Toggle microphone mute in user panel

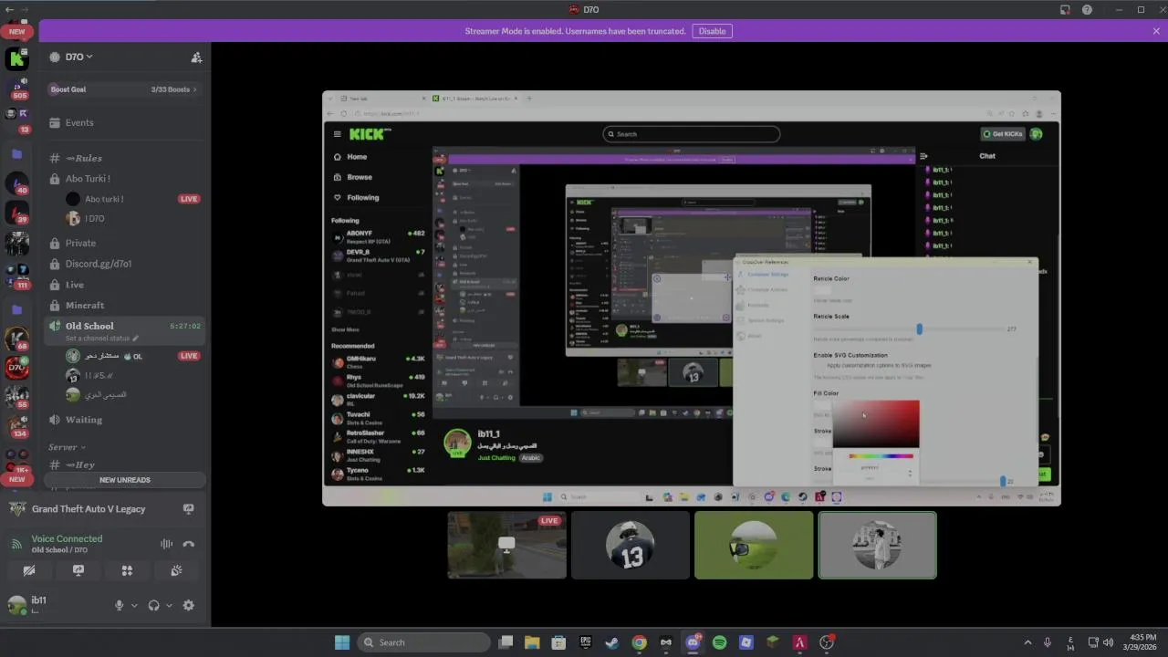click(x=119, y=605)
